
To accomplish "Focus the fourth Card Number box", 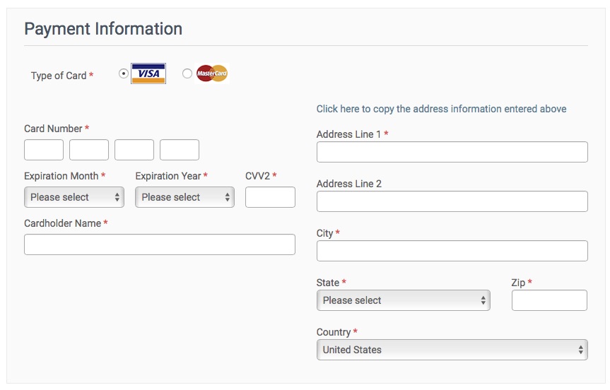I will pos(180,150).
